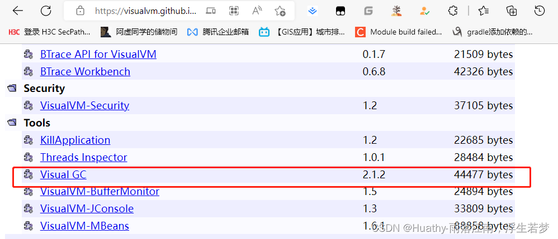Select the Tools category heading
Viewport: 558px width, 239px height.
pyautogui.click(x=37, y=123)
